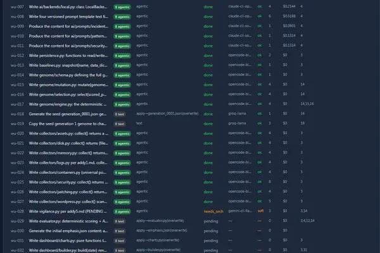
Task: Select 'Write genome/selection.py' task title
Action: [x=68, y=94]
